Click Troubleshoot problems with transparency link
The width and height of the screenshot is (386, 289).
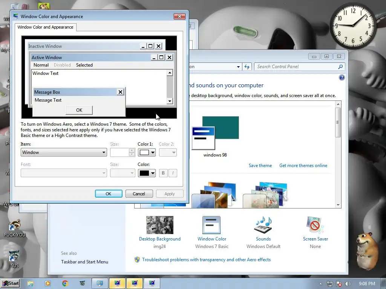click(206, 260)
